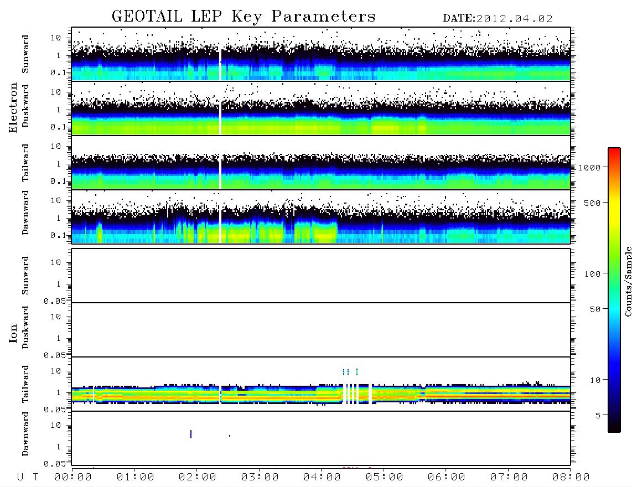Click the 00:00 time tick label

tap(73, 478)
